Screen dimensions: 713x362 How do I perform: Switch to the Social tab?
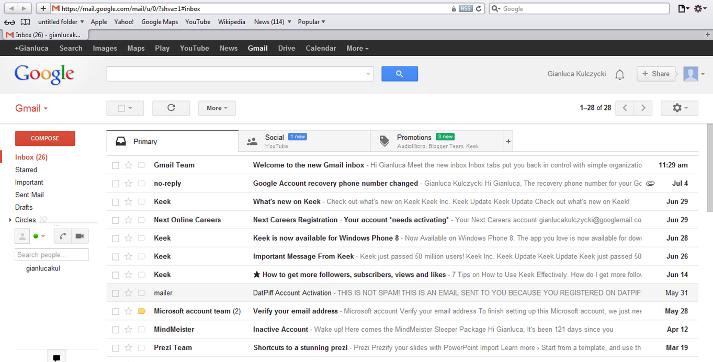(304, 141)
